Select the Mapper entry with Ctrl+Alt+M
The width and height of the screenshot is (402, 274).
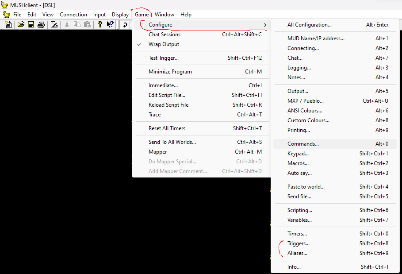click(202, 152)
